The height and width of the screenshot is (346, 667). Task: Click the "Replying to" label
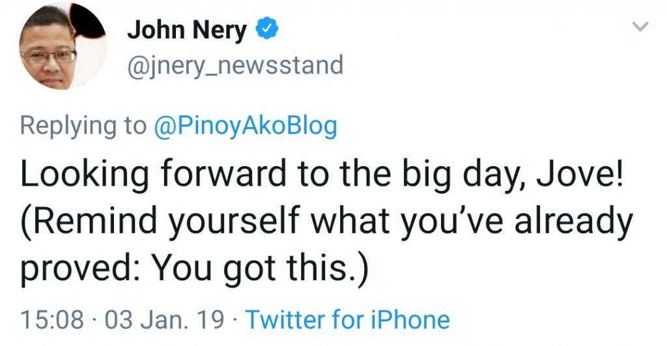click(x=83, y=126)
